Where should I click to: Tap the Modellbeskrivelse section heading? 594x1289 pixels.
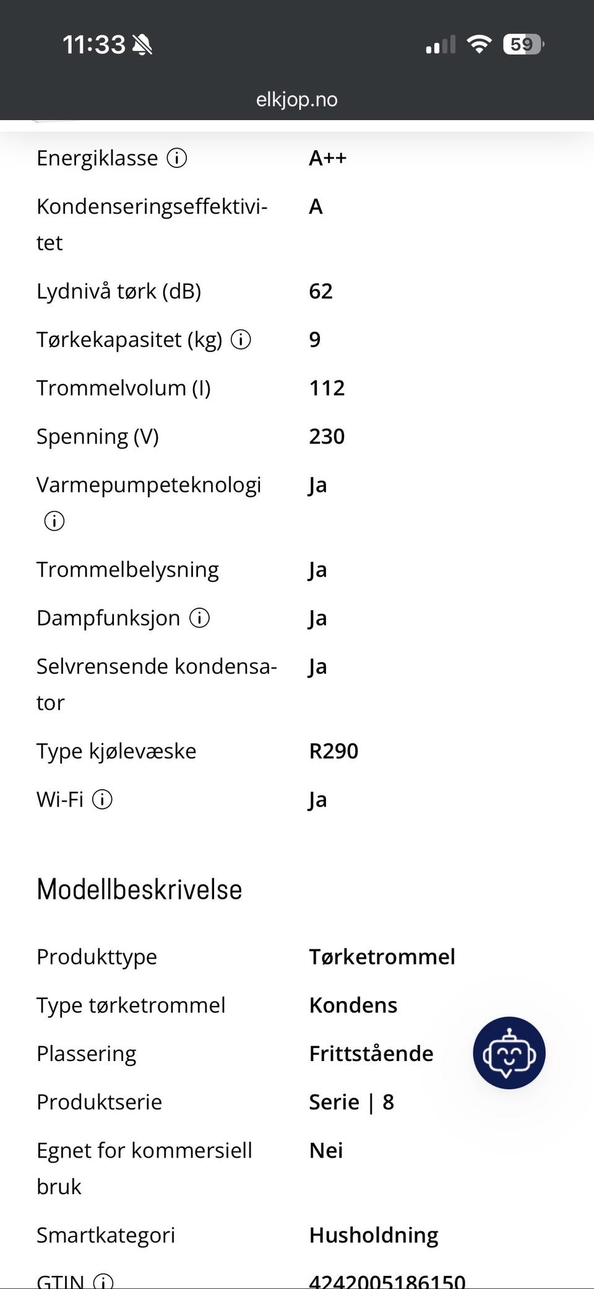click(139, 889)
